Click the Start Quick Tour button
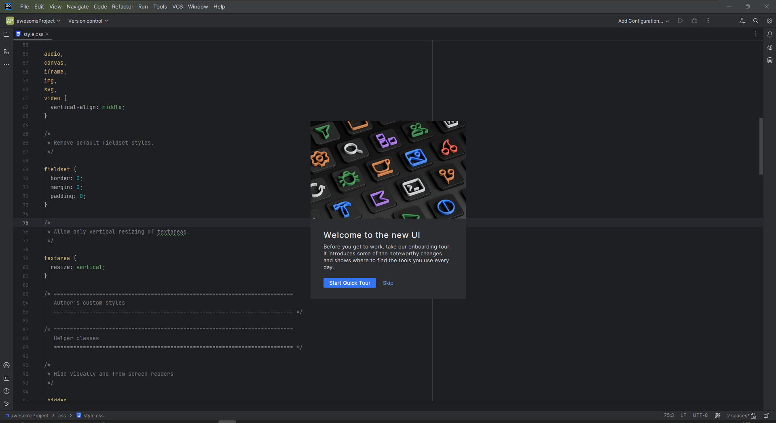The image size is (776, 423). pos(350,283)
